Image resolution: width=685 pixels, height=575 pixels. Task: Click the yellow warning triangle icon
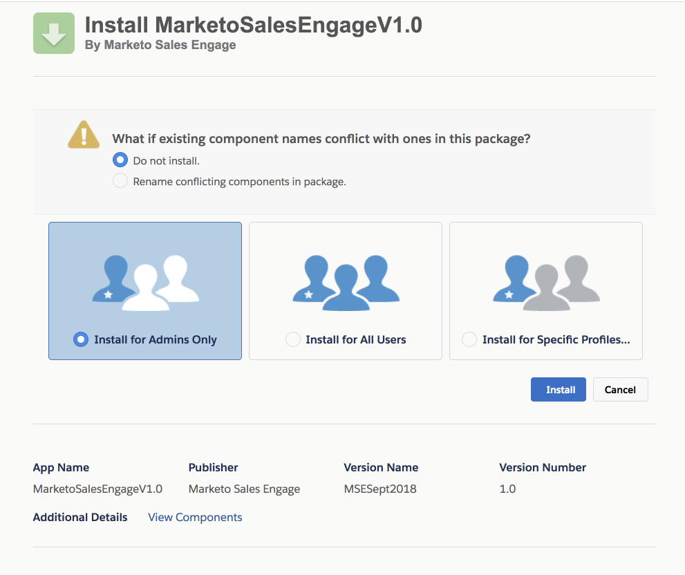[x=83, y=134]
